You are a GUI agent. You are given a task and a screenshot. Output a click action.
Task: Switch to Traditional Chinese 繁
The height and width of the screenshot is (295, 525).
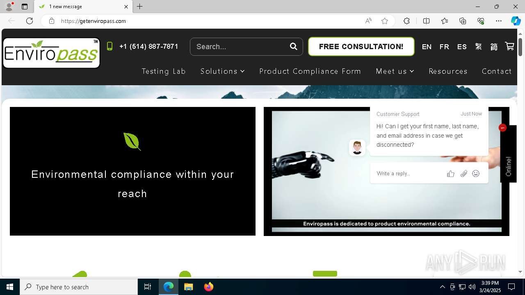tap(479, 47)
